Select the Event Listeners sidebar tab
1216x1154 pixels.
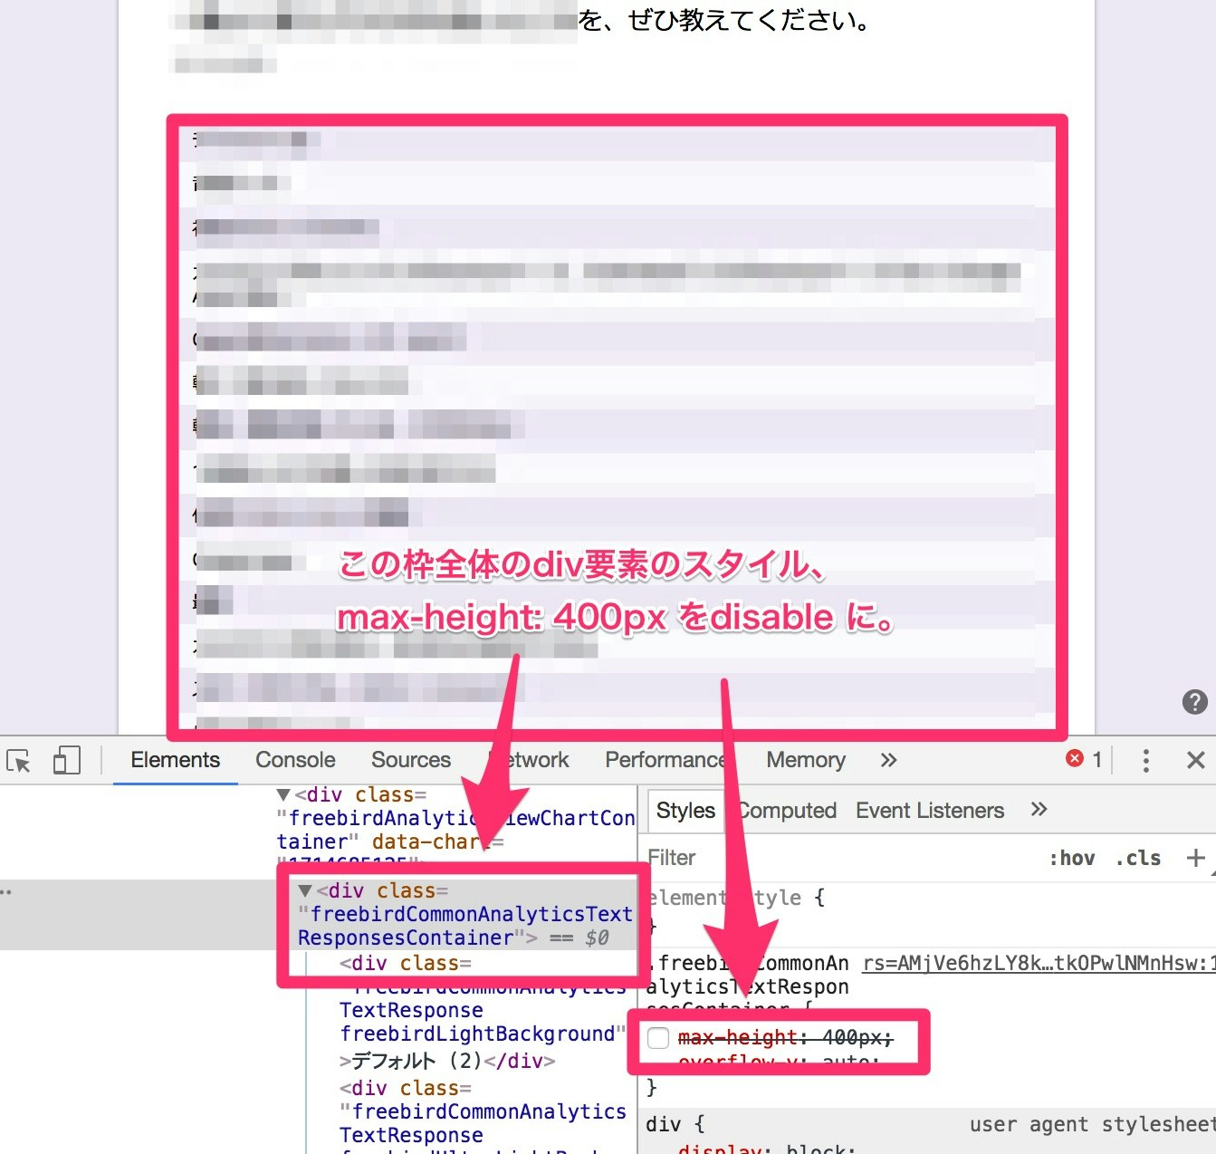click(x=930, y=811)
